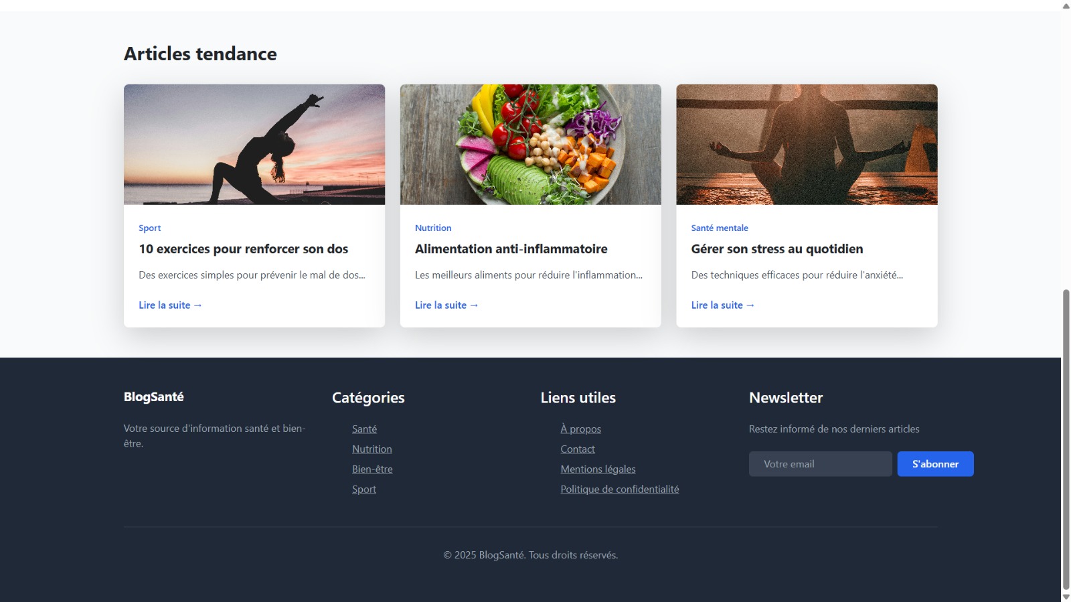Open '10 exercices pour renforcer son dos' title
This screenshot has width=1071, height=602.
[243, 249]
